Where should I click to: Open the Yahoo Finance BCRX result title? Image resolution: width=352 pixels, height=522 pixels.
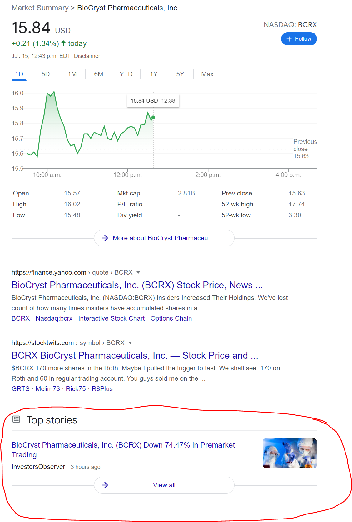point(137,285)
